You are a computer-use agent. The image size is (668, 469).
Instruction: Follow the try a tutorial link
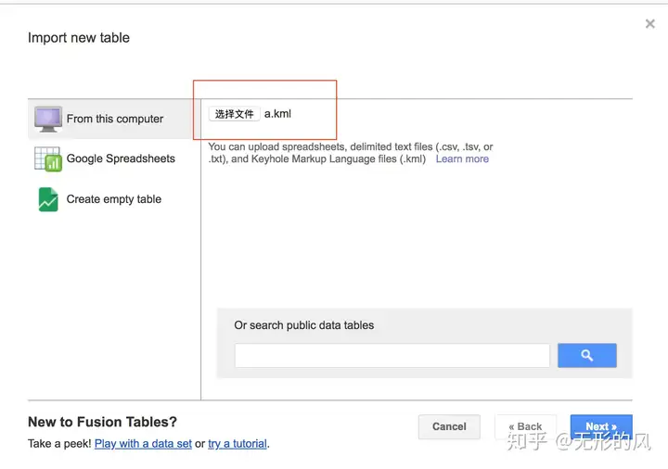[238, 443]
